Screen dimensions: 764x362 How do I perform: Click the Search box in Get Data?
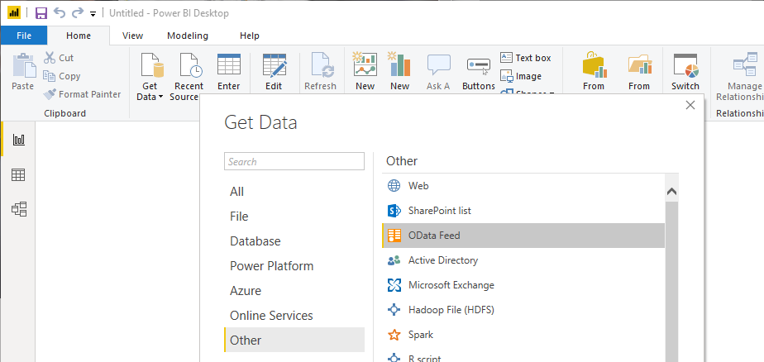(294, 162)
